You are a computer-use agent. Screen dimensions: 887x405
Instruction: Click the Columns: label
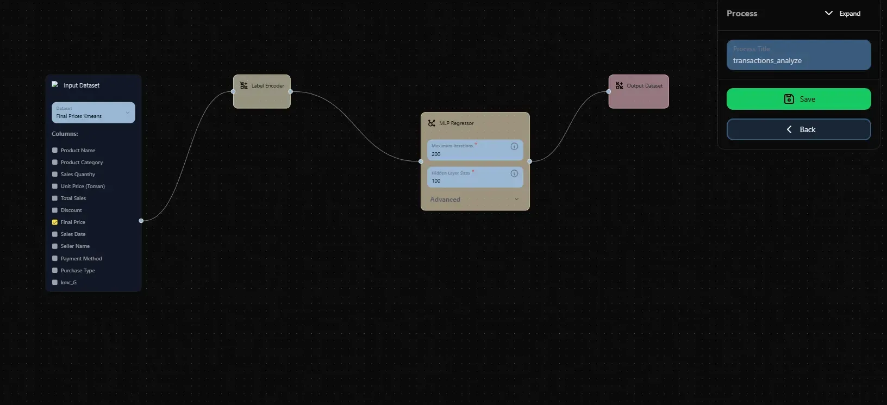(65, 134)
